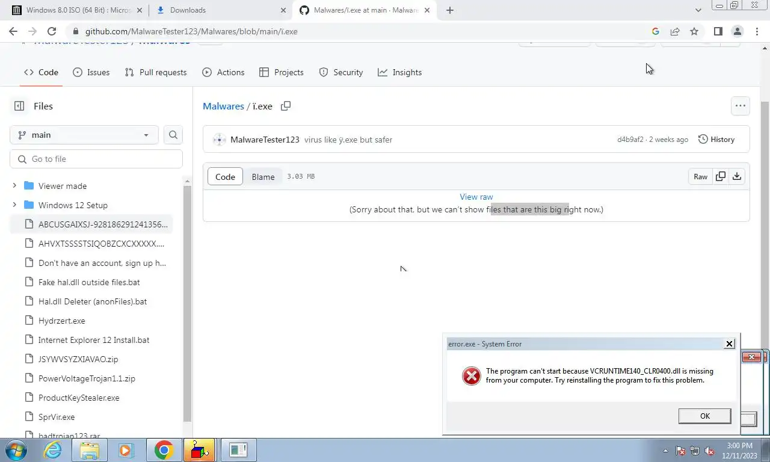Image resolution: width=770 pixels, height=462 pixels.
Task: Click the Raw button
Action: point(700,176)
